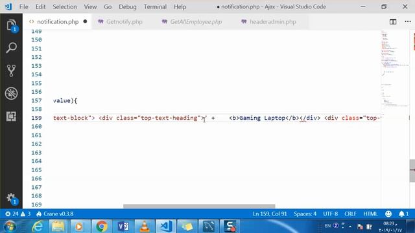This screenshot has width=415, height=233.
Task: Open Internet Explorer from taskbar
Action: point(38,227)
